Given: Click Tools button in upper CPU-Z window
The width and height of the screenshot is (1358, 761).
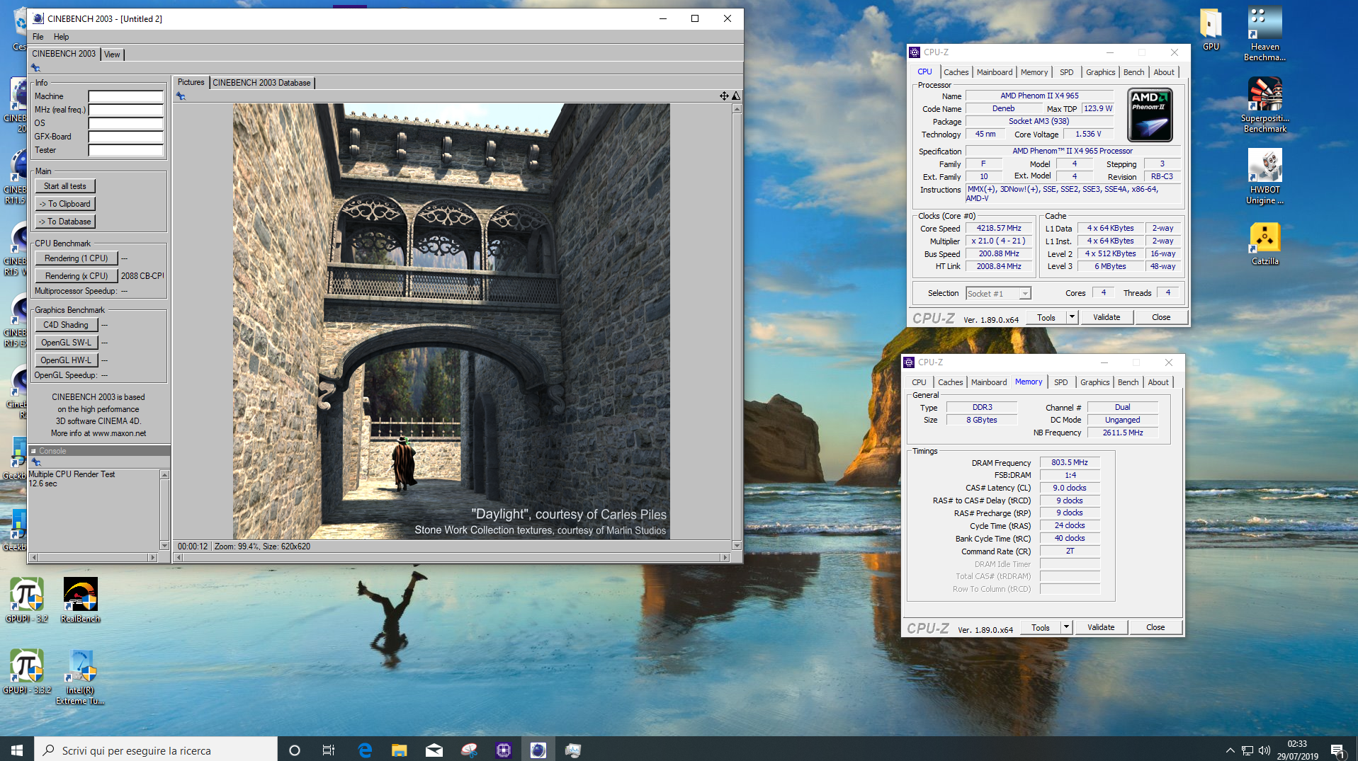Looking at the screenshot, I should click(1046, 317).
